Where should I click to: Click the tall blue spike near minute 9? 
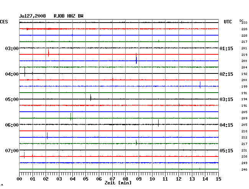[x=136, y=59]
